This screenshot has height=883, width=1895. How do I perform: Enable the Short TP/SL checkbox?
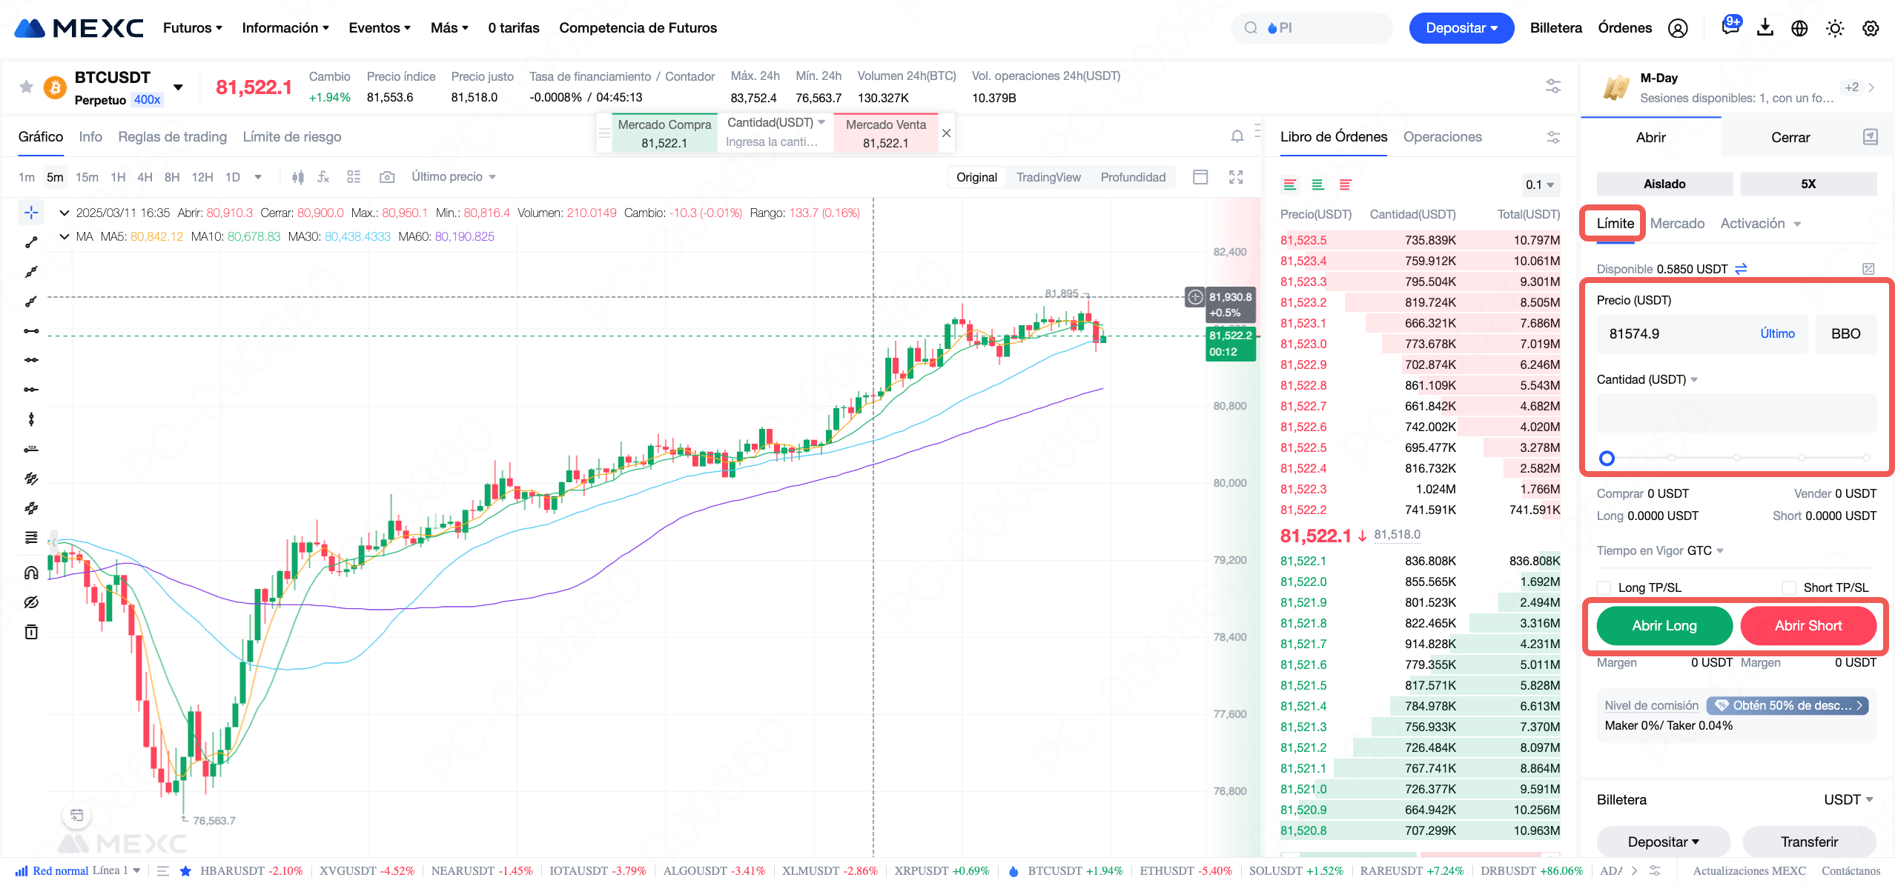pyautogui.click(x=1789, y=587)
